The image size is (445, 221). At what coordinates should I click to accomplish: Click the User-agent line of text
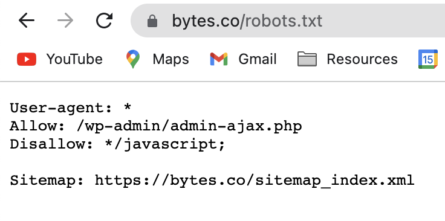click(71, 108)
